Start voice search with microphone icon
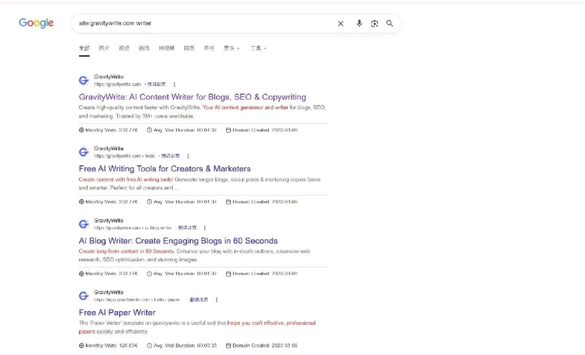Image resolution: width=585 pixels, height=355 pixels. (359, 23)
